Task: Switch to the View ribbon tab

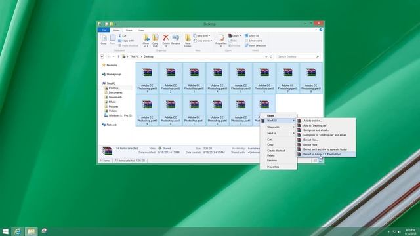Action: (141, 30)
